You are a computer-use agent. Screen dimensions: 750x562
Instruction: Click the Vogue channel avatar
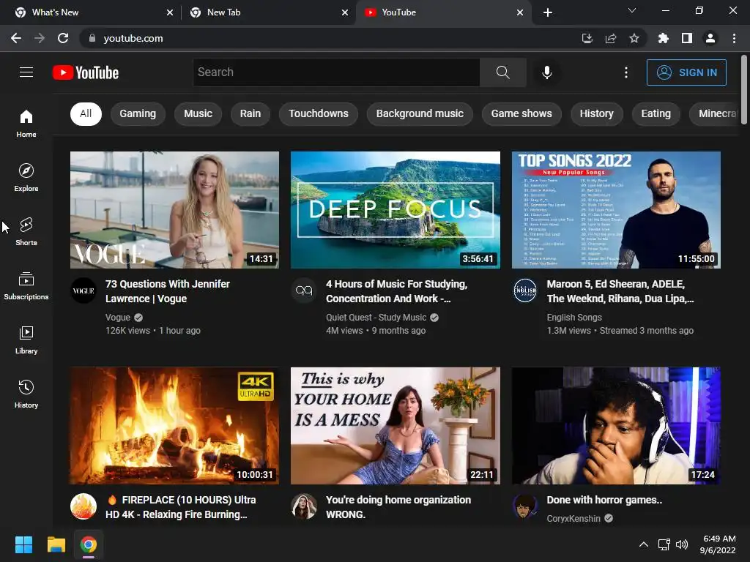pyautogui.click(x=83, y=291)
